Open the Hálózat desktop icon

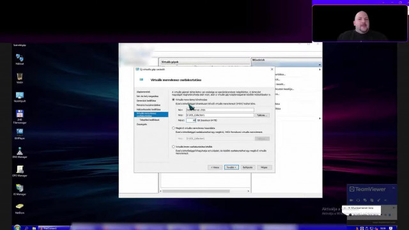[x=20, y=59]
